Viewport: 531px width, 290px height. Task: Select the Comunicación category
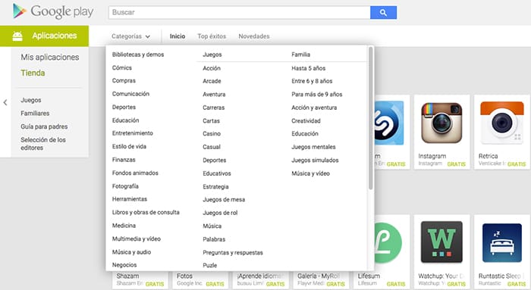(x=130, y=94)
